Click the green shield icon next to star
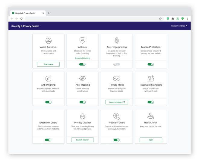 168,18
